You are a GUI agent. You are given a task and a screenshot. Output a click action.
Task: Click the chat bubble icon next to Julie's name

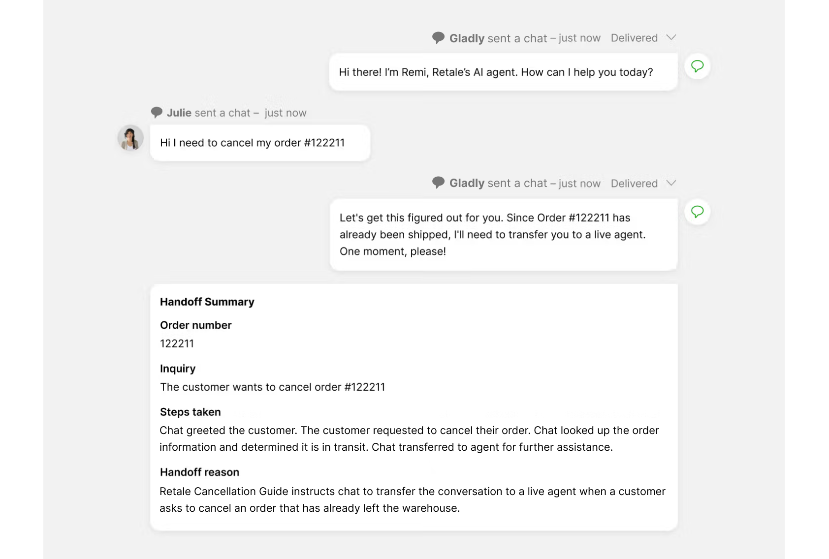point(157,112)
